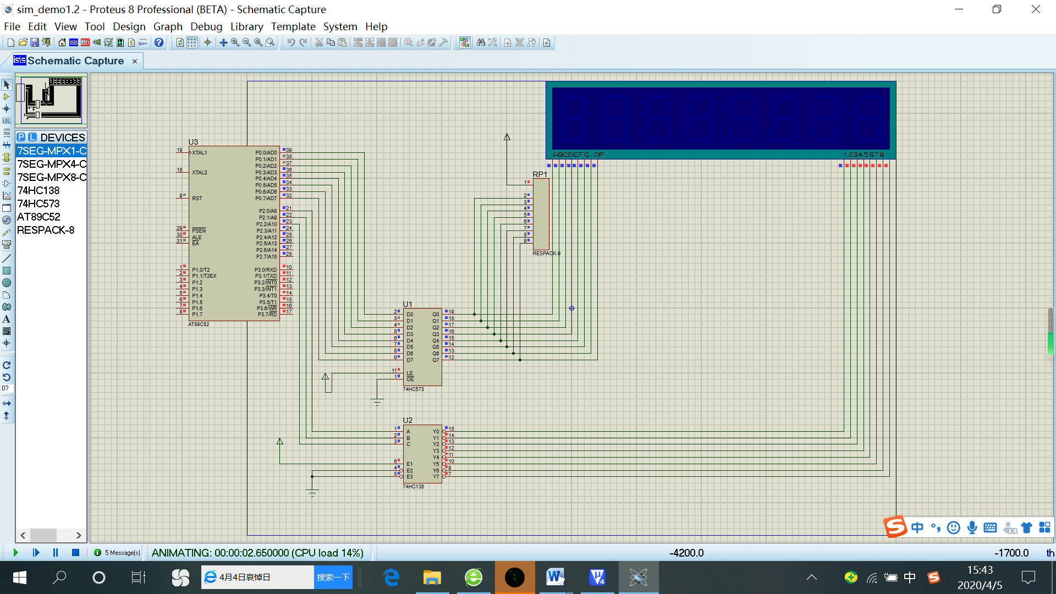Click the binoculars search icon
The image size is (1056, 594).
tap(481, 42)
